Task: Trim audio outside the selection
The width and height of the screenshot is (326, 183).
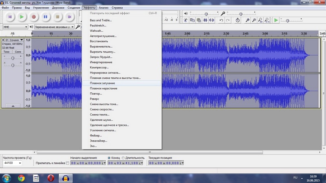Action: [x=205, y=20]
